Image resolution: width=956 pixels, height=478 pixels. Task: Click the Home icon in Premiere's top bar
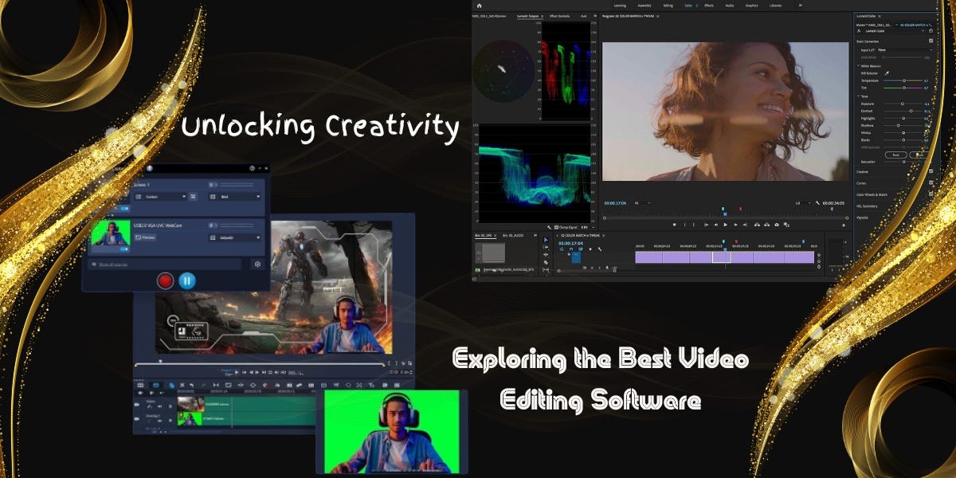[x=480, y=6]
